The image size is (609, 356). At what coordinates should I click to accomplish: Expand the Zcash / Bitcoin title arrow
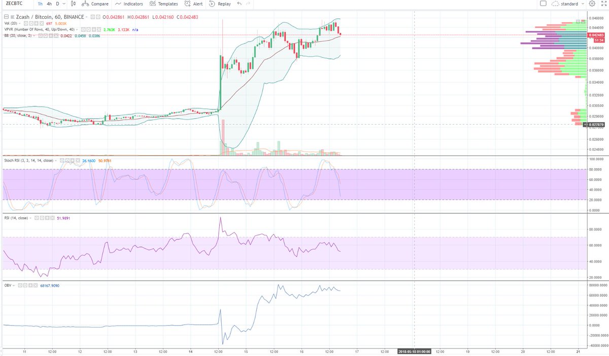tap(86, 17)
